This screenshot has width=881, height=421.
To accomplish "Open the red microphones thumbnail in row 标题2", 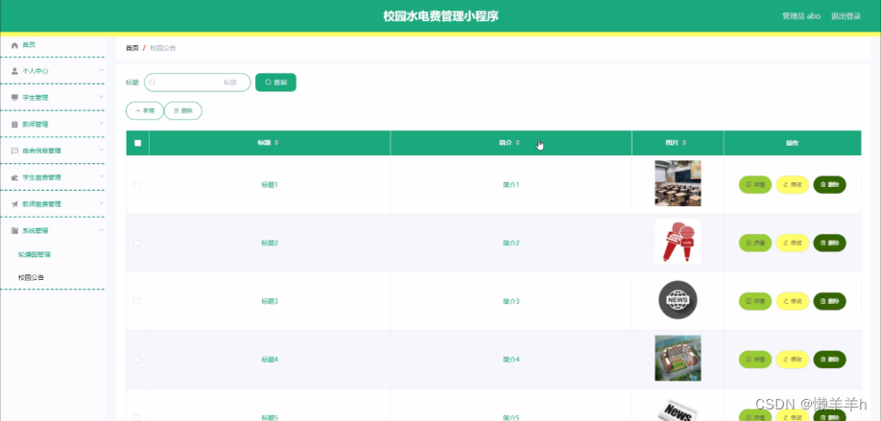I will 678,242.
